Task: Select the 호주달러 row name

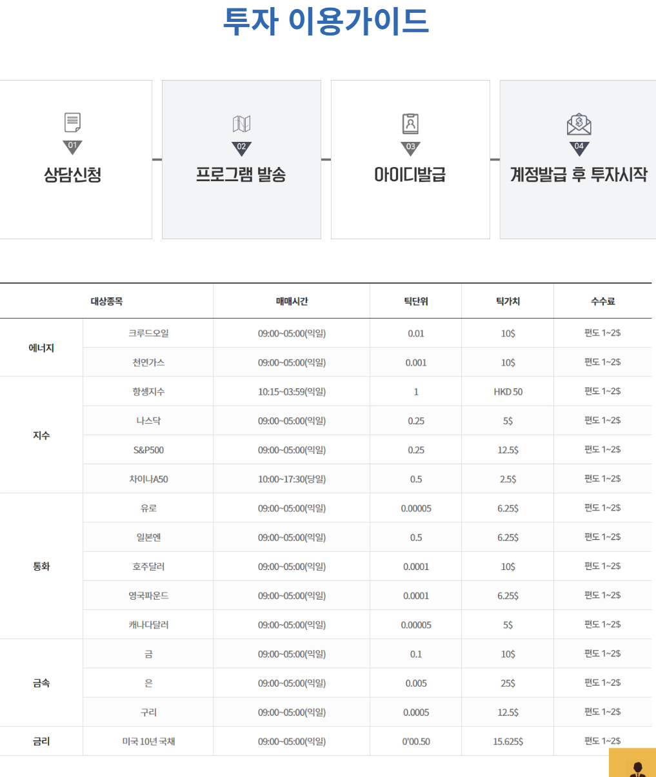Action: pyautogui.click(x=148, y=567)
